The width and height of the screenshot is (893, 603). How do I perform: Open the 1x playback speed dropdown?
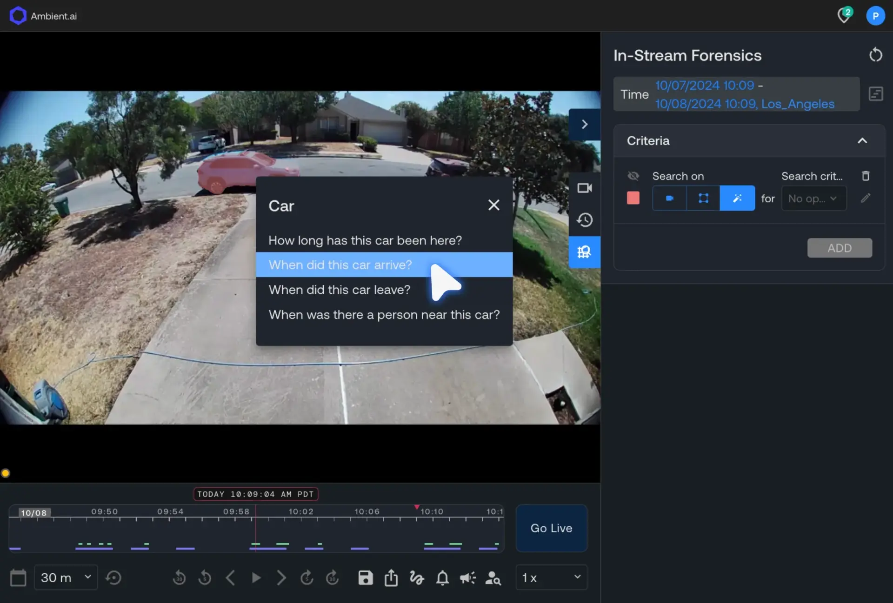tap(551, 577)
